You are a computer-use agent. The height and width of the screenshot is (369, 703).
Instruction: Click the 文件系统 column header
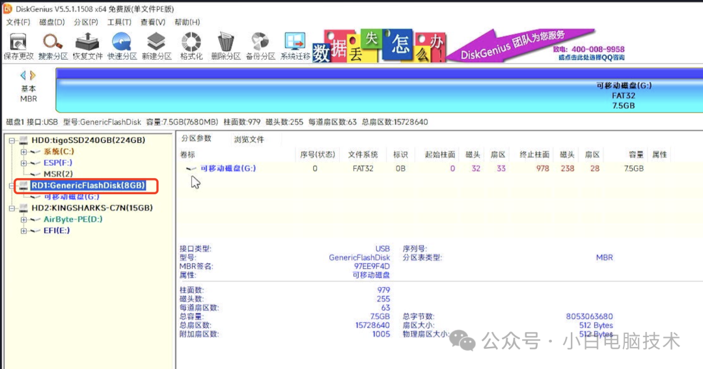(363, 155)
